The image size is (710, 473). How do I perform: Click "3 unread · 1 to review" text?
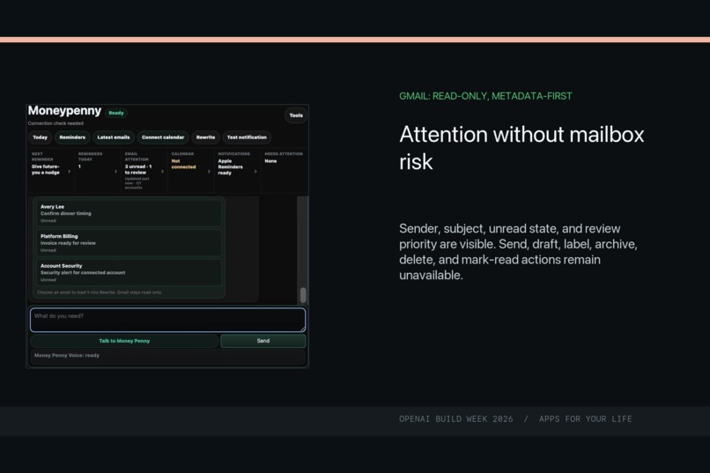click(x=138, y=169)
